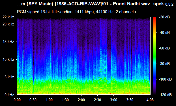Screen dimensions: 176x106
Task: Click the 0:00 time axis label
Action: (17, 100)
